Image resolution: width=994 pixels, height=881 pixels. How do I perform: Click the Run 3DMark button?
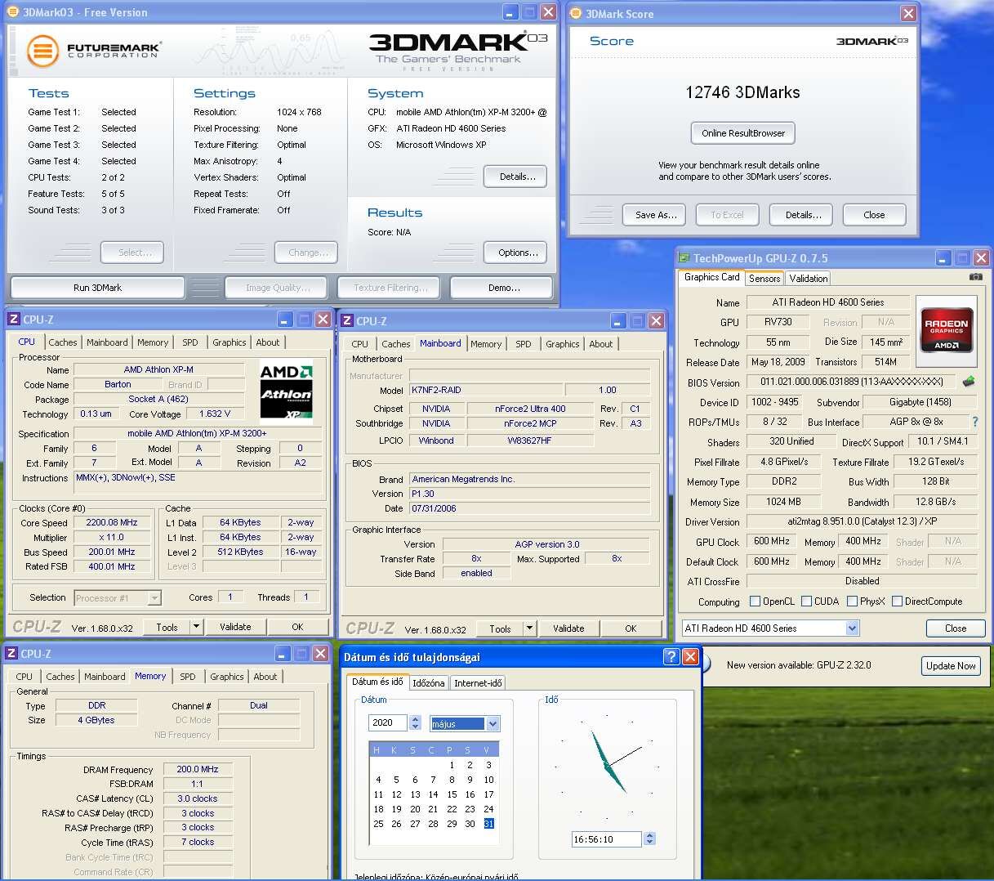[97, 288]
